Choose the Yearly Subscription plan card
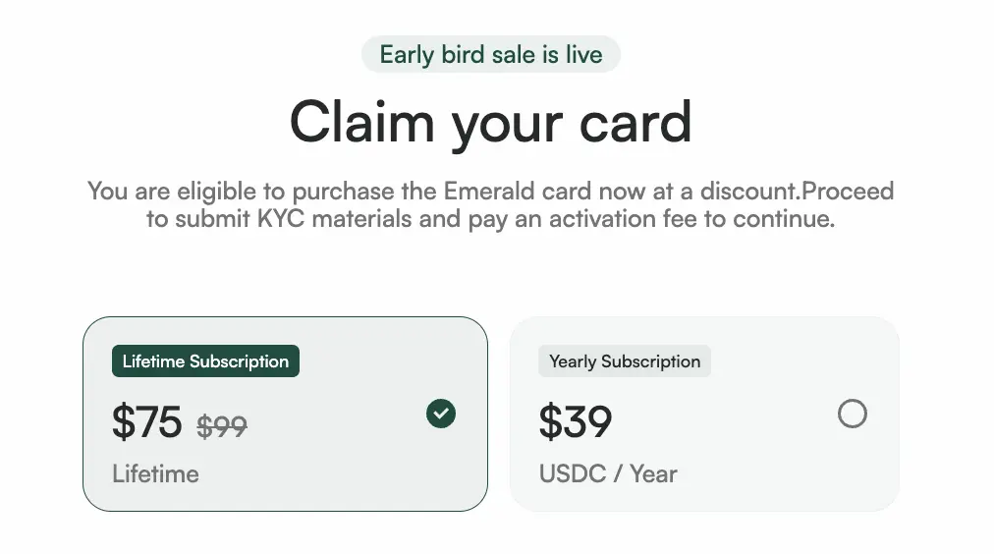The width and height of the screenshot is (994, 554). tap(704, 414)
